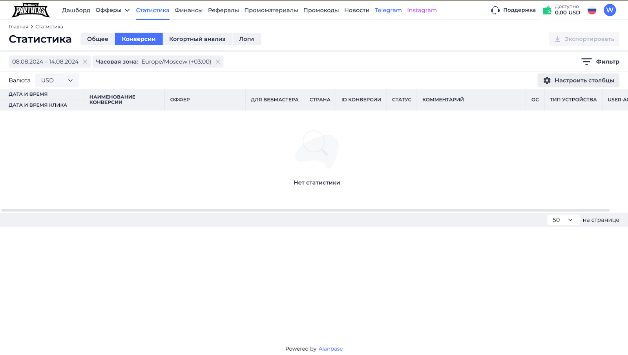Screen dimensions: 628x355
Task: Click the Статус column header
Action: [x=402, y=100]
